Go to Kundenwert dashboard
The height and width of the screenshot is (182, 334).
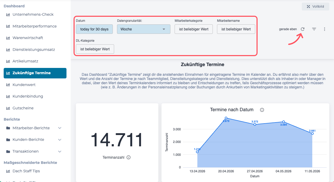pyautogui.click(x=24, y=85)
